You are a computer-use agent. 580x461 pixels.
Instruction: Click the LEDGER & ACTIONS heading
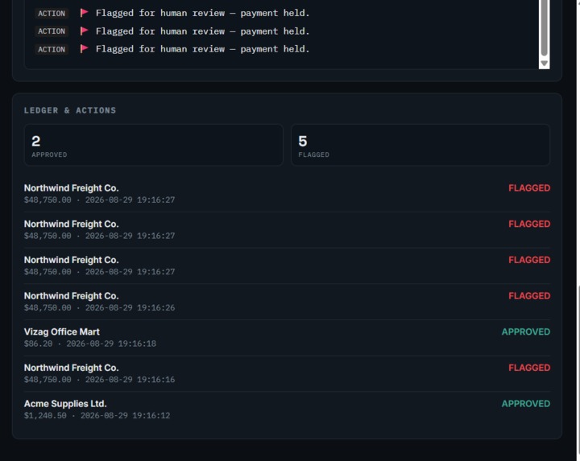click(x=70, y=110)
